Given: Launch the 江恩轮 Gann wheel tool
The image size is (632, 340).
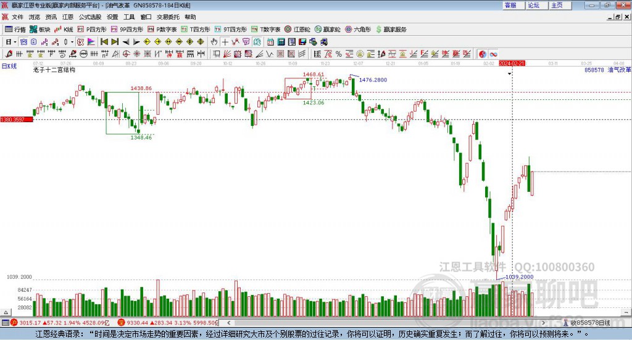Looking at the screenshot, I should [x=297, y=30].
